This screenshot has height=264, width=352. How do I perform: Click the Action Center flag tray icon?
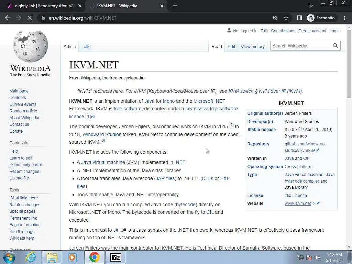[309, 257]
